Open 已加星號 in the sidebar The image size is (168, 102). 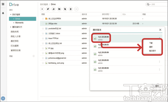(x=15, y=46)
